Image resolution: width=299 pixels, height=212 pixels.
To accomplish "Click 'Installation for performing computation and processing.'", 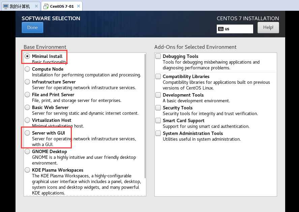I will 86,75.
